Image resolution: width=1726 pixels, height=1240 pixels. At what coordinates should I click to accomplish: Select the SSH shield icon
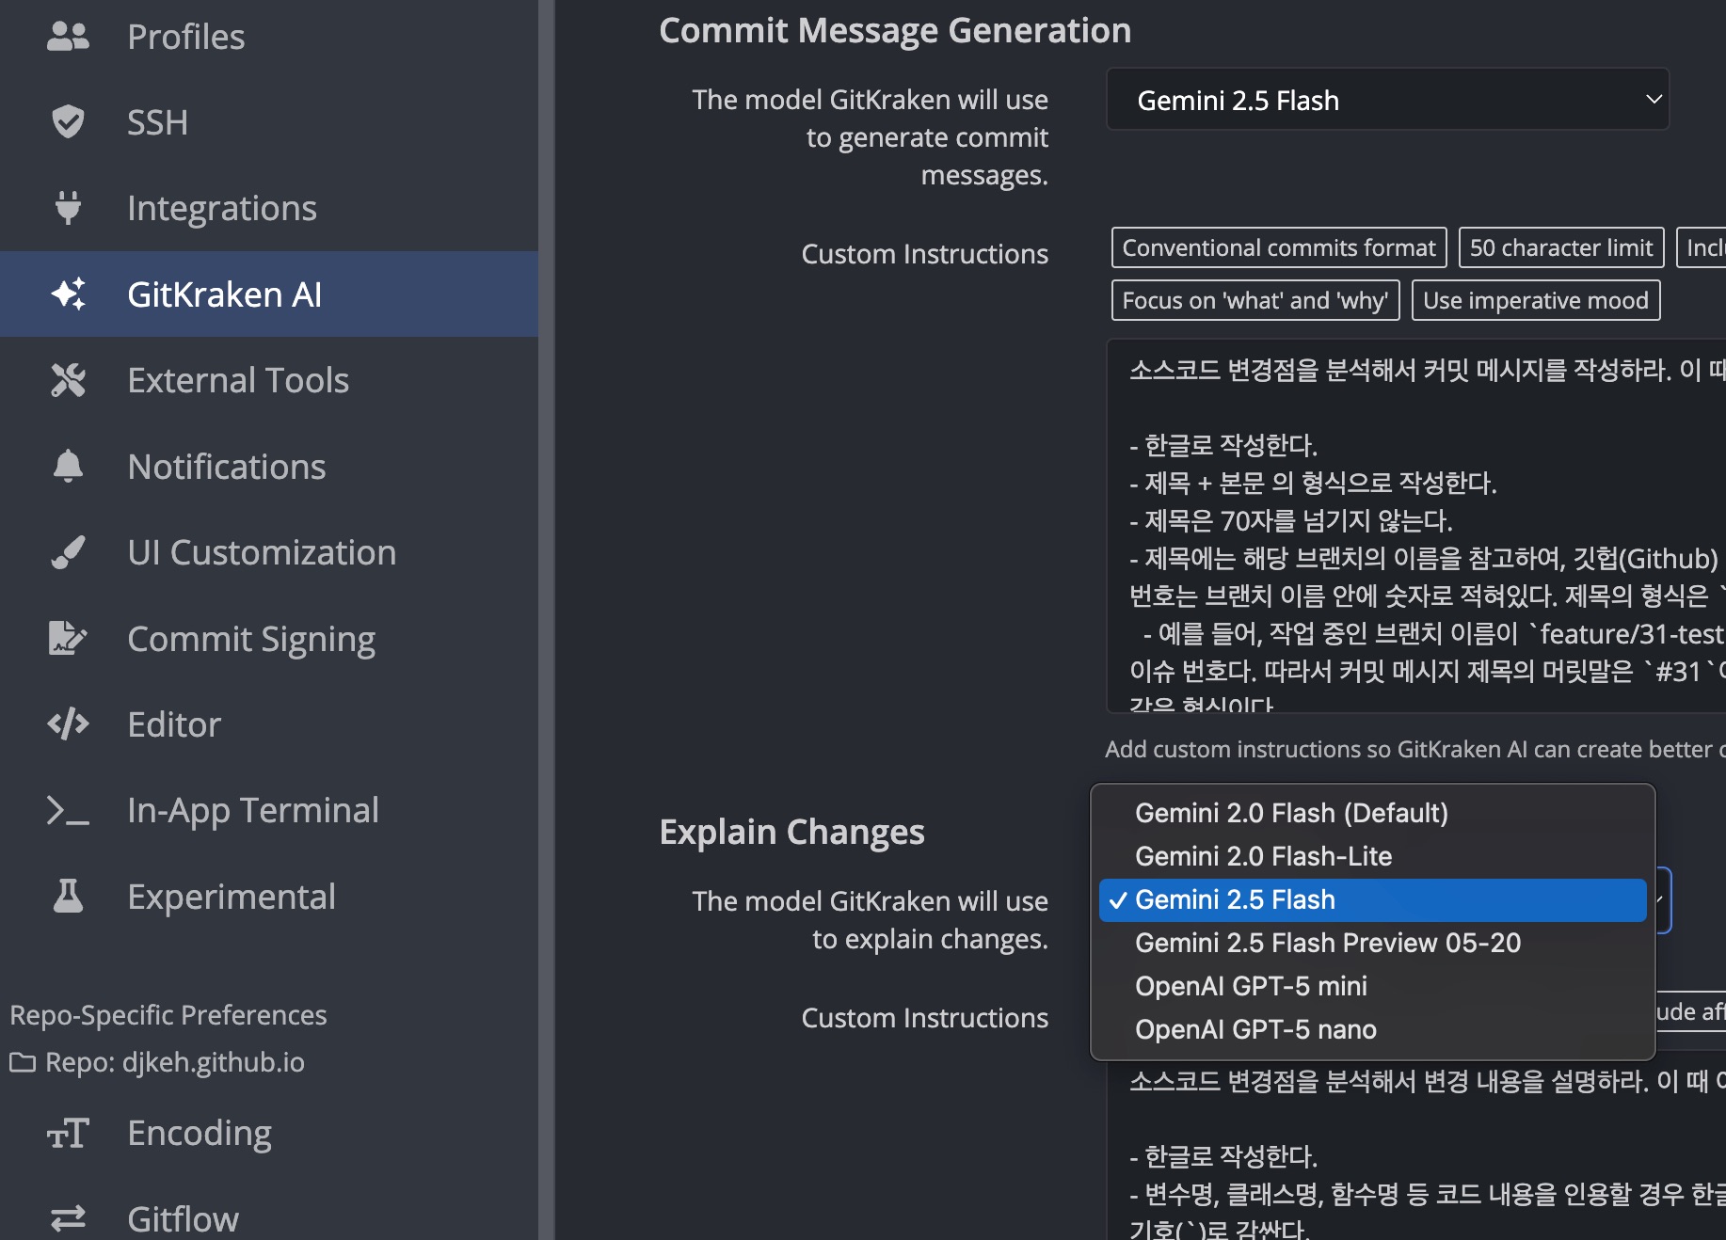67,121
